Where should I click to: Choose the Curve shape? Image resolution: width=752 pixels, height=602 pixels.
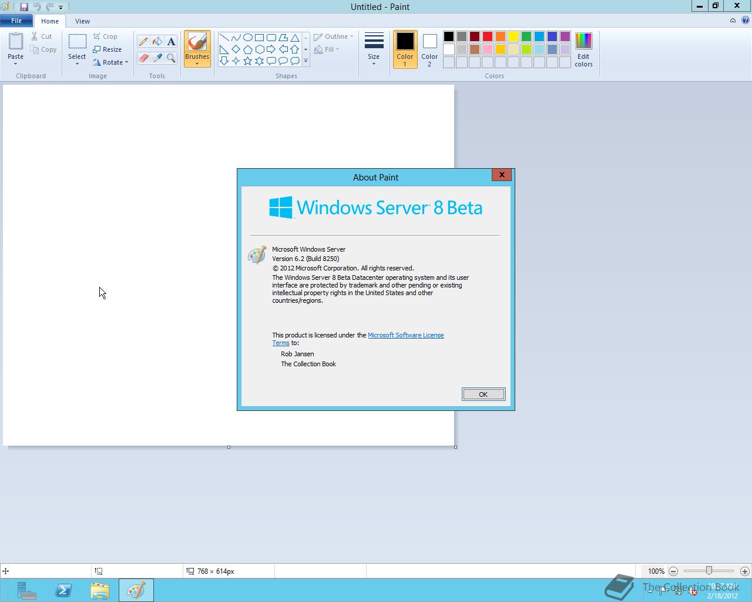(x=236, y=38)
